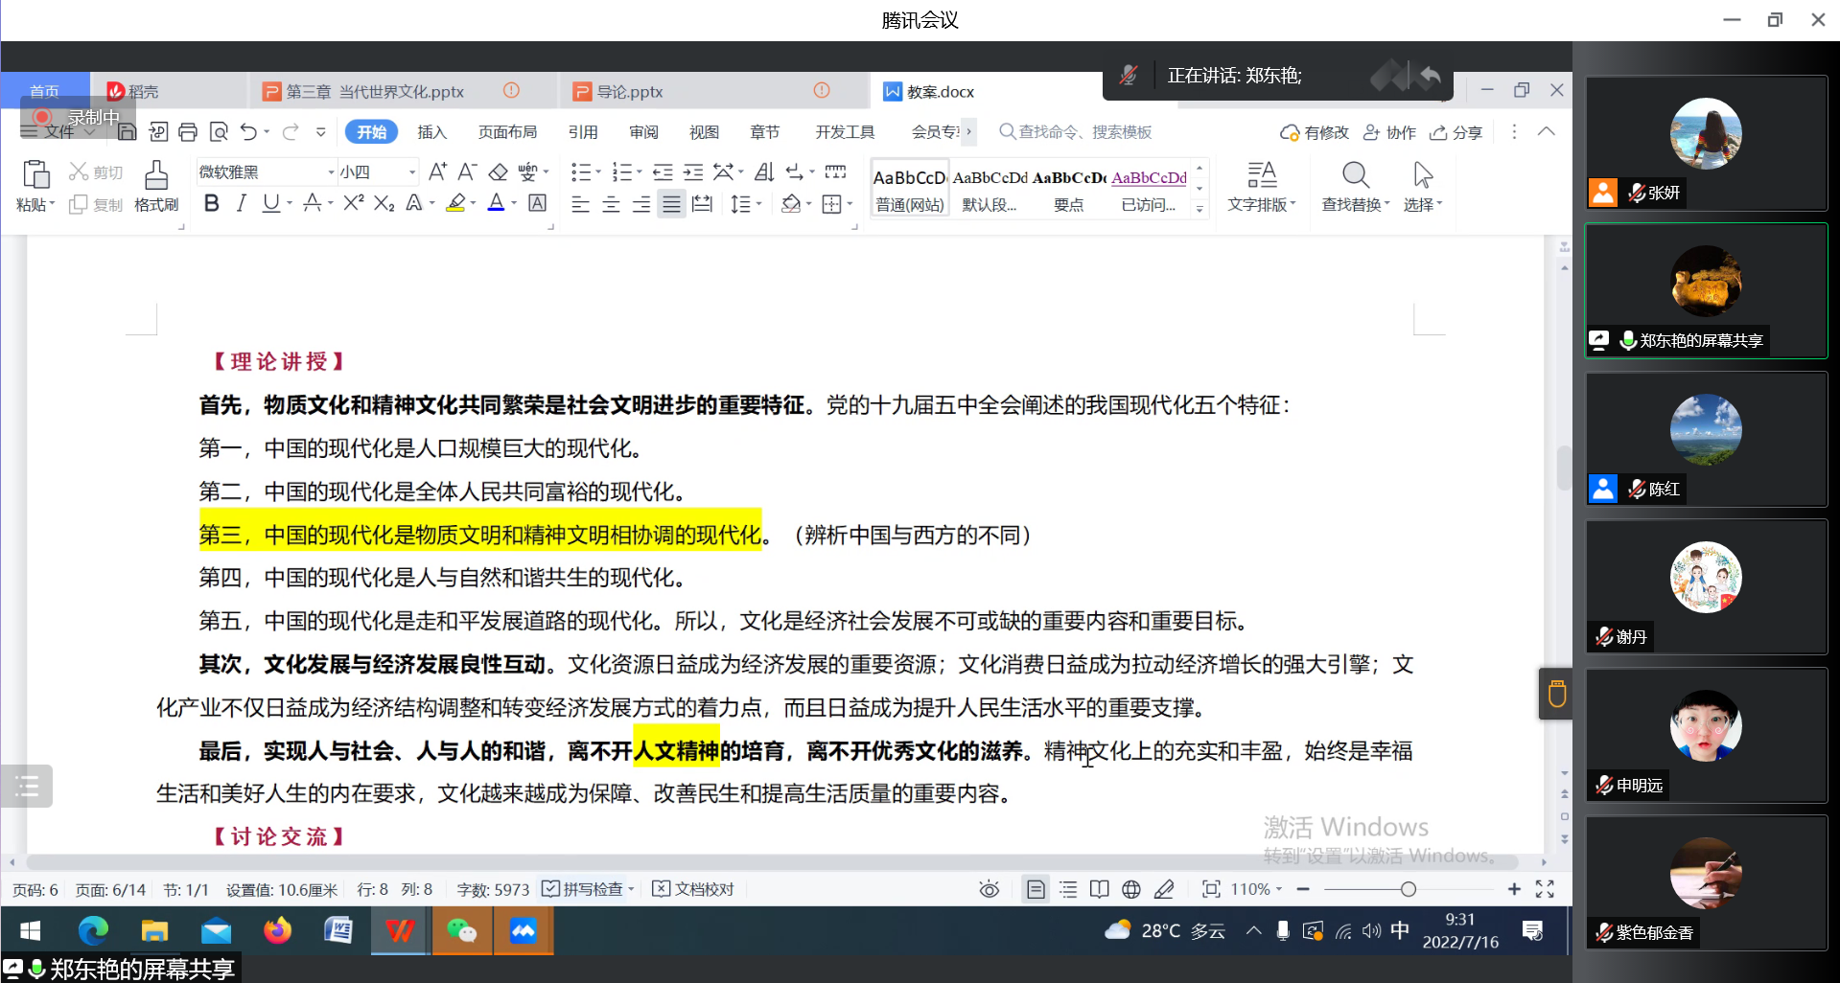Open the 110% zoom level dropdown
The width and height of the screenshot is (1840, 983).
(1256, 889)
